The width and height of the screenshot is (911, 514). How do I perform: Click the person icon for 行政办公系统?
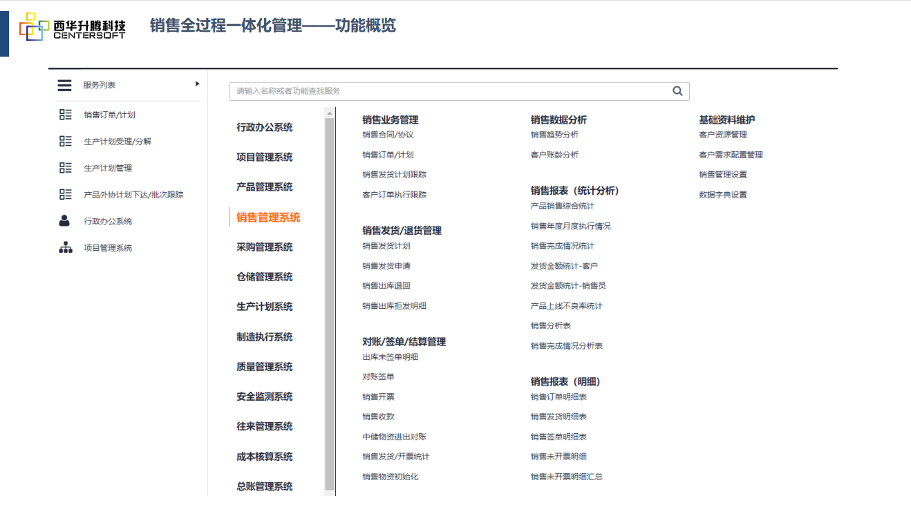[65, 221]
